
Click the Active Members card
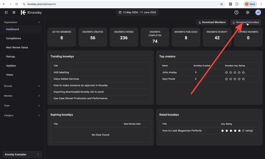[x=62, y=37]
